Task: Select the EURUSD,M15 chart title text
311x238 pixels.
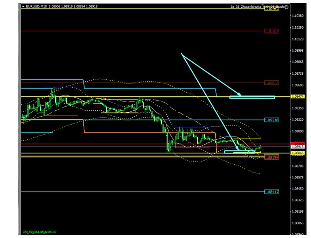Action: (x=37, y=7)
